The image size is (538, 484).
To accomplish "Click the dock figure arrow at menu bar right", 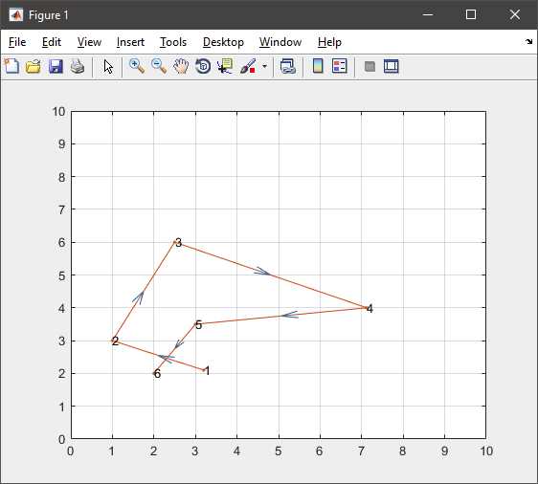I will [x=528, y=42].
